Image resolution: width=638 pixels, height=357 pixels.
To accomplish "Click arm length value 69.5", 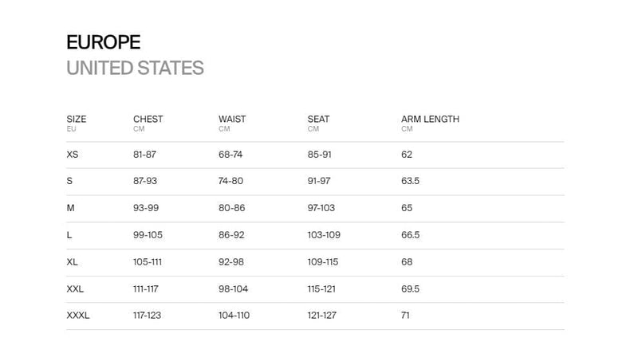I will [410, 289].
